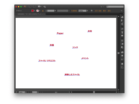Close the untitled document tab
The height and width of the screenshot is (104, 139).
[x=16, y=14]
